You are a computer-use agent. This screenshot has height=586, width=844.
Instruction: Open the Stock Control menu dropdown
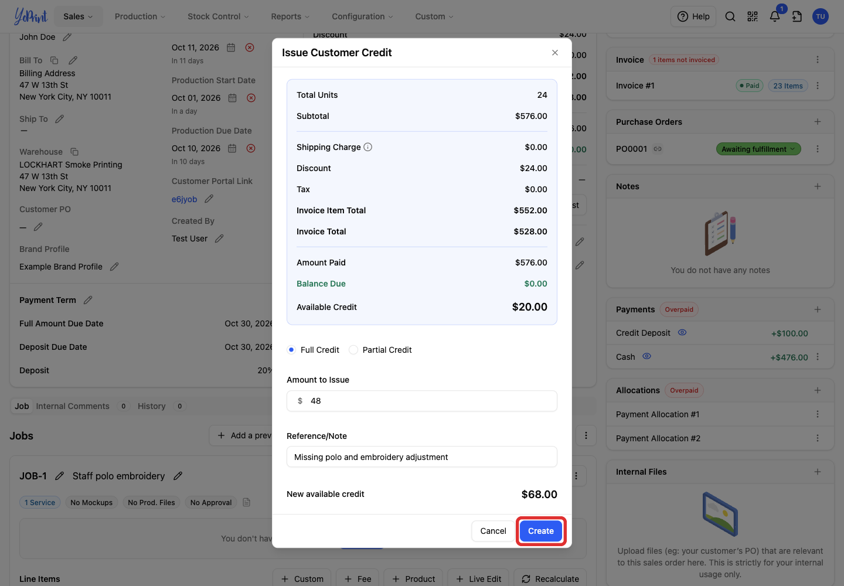coord(218,16)
